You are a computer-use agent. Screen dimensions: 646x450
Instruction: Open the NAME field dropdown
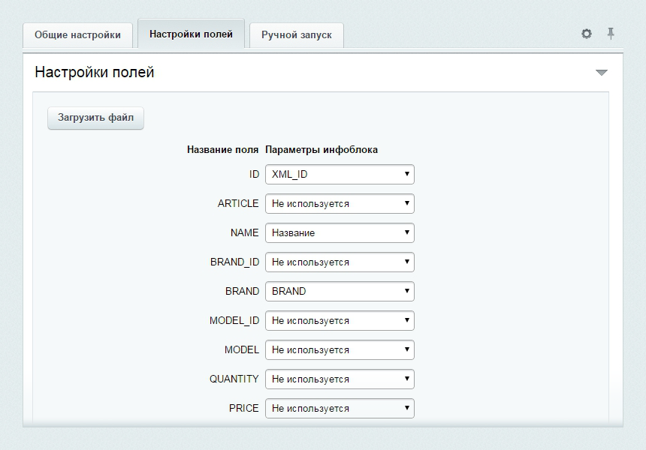340,232
